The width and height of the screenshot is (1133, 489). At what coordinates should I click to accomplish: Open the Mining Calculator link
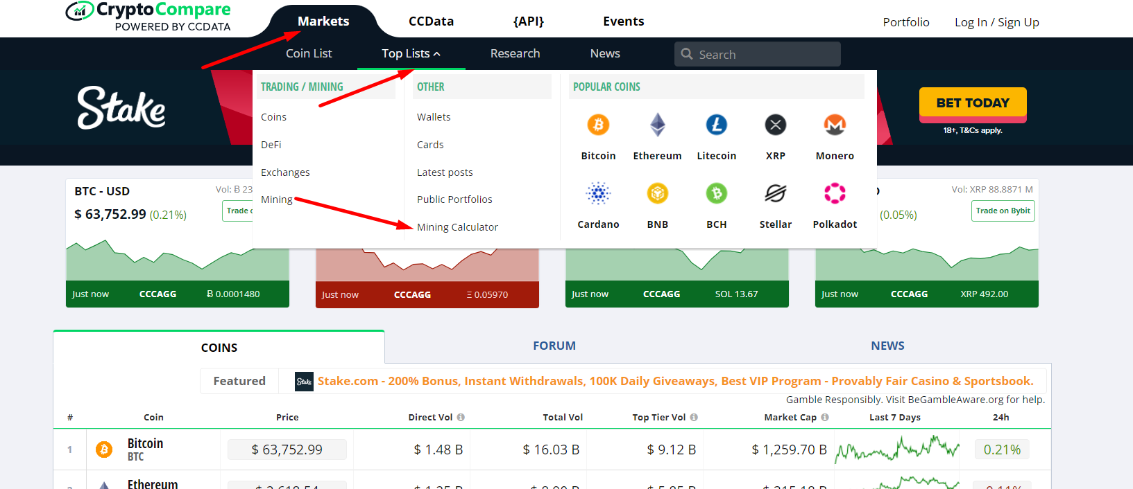click(x=457, y=227)
